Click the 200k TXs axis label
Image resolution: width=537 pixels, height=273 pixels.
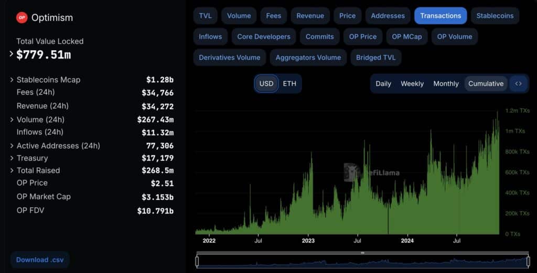(x=518, y=213)
